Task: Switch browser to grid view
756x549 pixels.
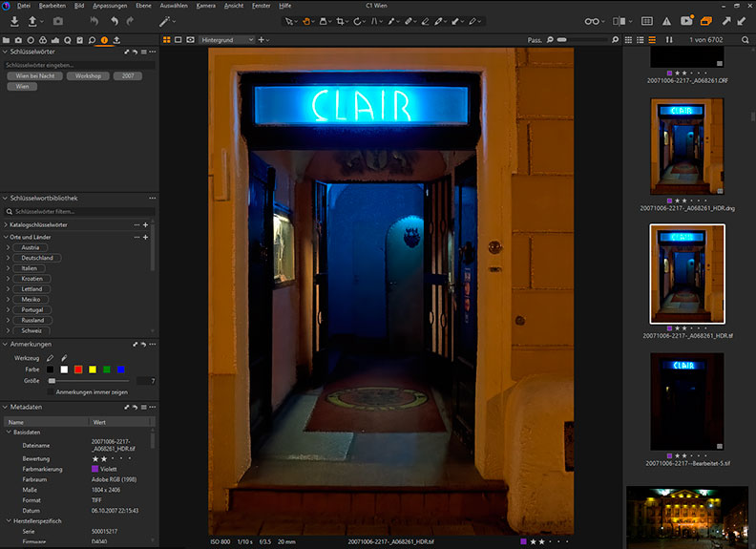Action: tap(628, 40)
